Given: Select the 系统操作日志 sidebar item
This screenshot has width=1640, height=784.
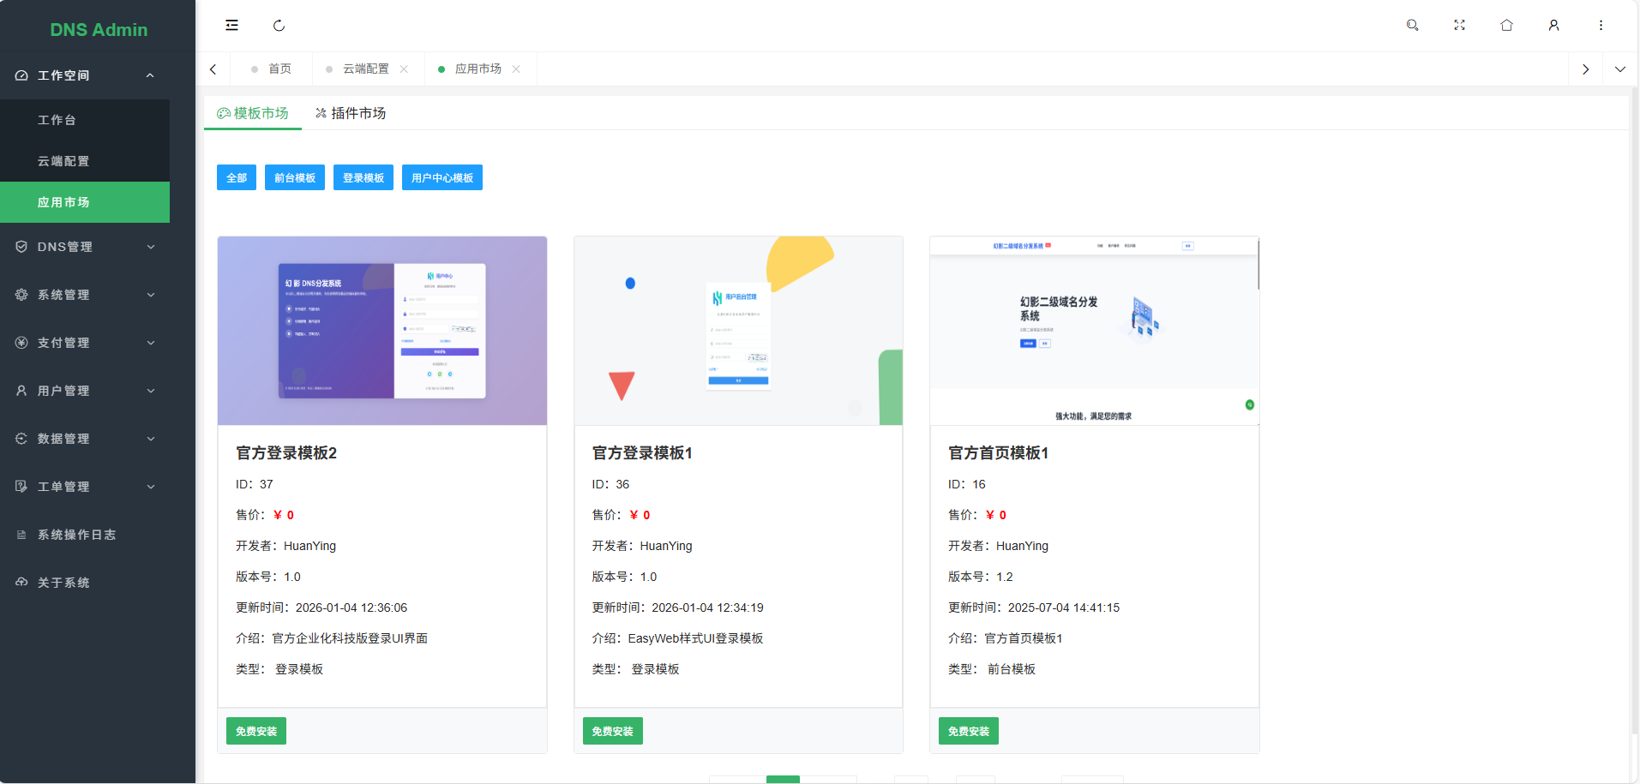Looking at the screenshot, I should point(75,534).
